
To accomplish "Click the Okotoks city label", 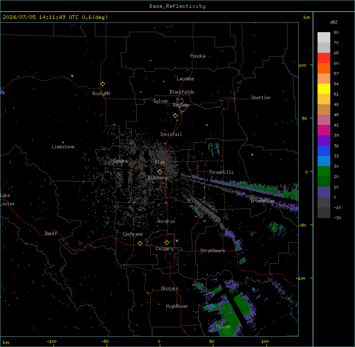I will click(170, 288).
